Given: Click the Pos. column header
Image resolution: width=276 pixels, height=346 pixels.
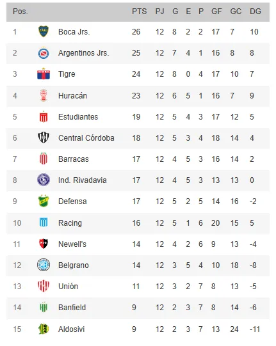Looking at the screenshot, I should 20,12.
